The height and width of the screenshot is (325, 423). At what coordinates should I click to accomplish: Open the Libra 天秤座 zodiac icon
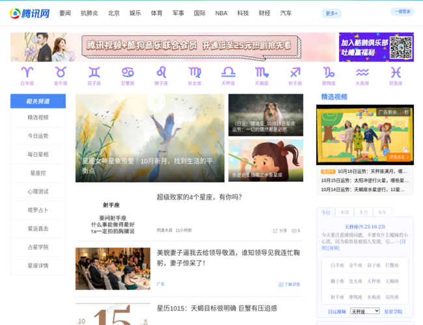pos(228,76)
